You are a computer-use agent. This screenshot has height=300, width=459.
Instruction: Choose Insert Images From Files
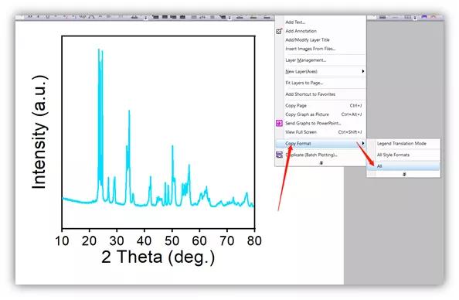311,49
